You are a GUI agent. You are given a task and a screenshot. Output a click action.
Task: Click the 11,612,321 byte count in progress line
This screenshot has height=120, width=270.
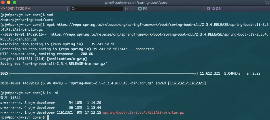click(x=210, y=73)
